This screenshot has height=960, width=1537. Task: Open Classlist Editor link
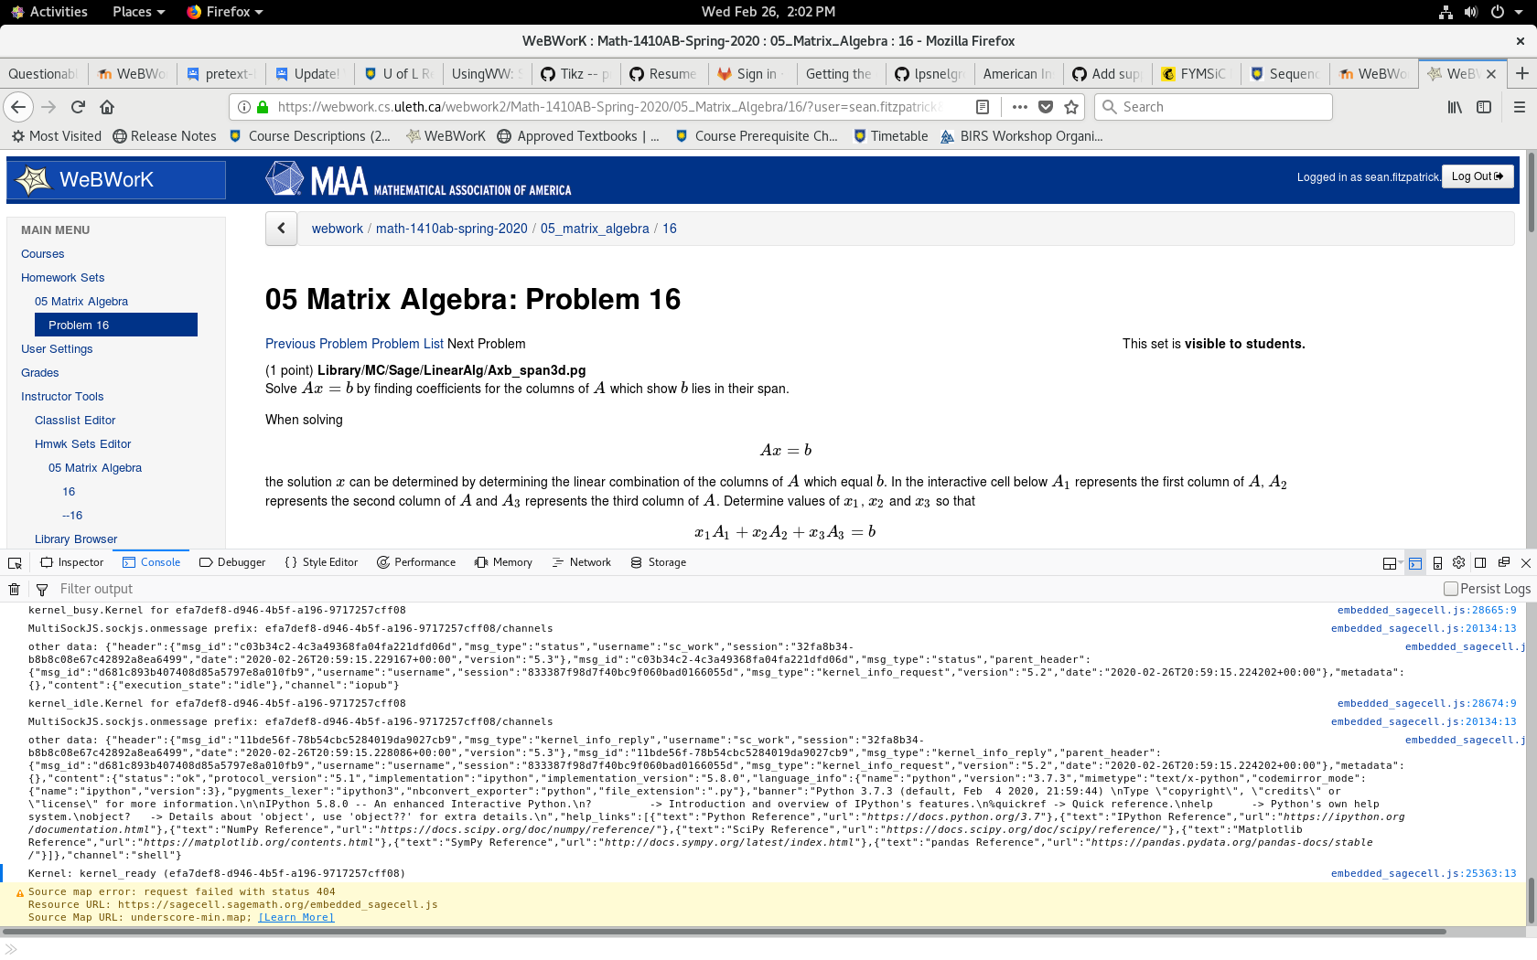click(x=75, y=421)
